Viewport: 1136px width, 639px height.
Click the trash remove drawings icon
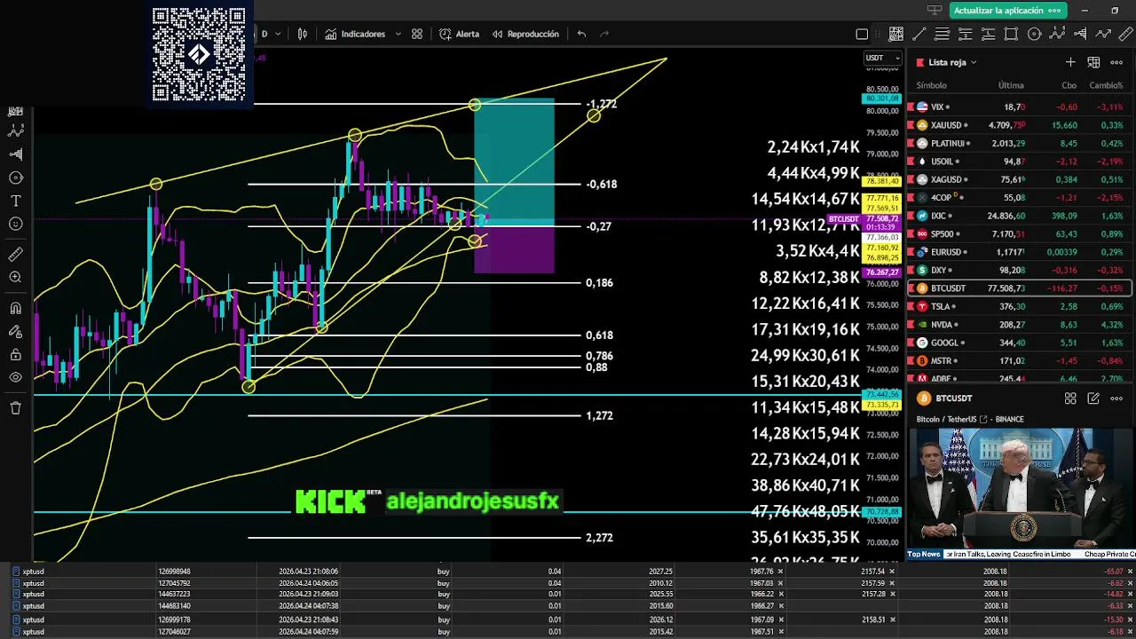pyautogui.click(x=15, y=408)
